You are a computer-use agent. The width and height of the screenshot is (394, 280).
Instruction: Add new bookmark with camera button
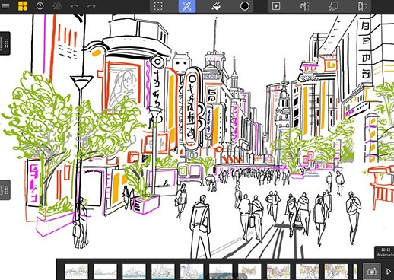(372, 272)
